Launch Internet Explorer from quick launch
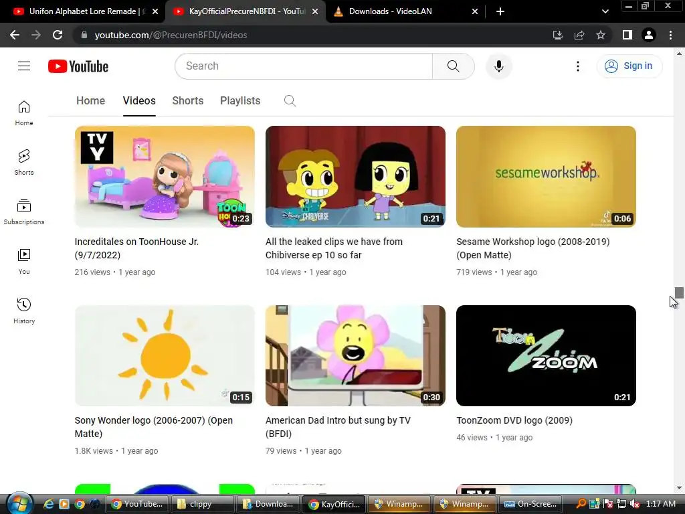Image resolution: width=685 pixels, height=514 pixels. (48, 504)
